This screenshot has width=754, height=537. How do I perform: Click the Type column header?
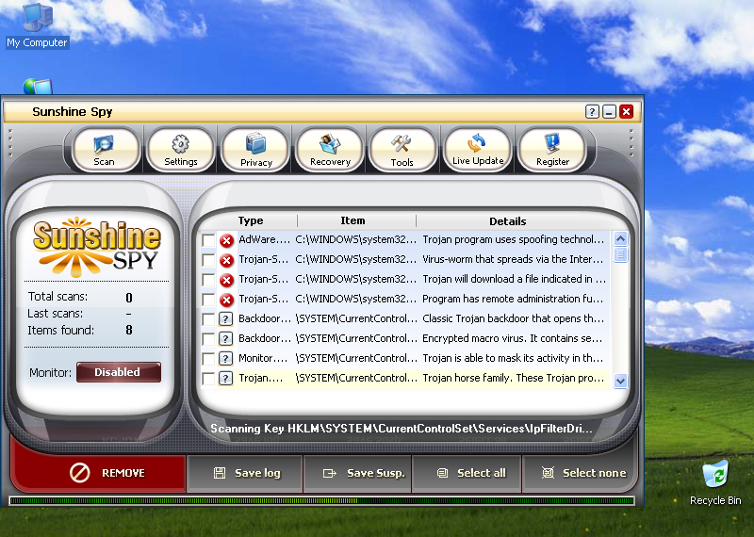(251, 220)
